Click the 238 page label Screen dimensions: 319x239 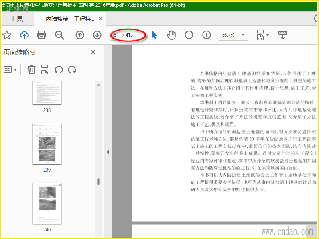click(47, 110)
